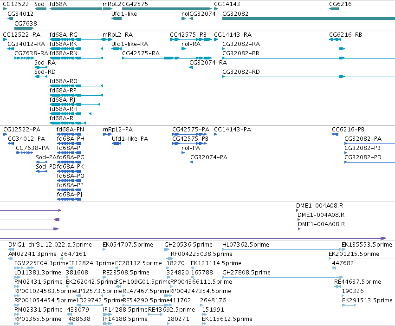Select the CG7638-PA protein label
395x326 pixels.
point(32,148)
